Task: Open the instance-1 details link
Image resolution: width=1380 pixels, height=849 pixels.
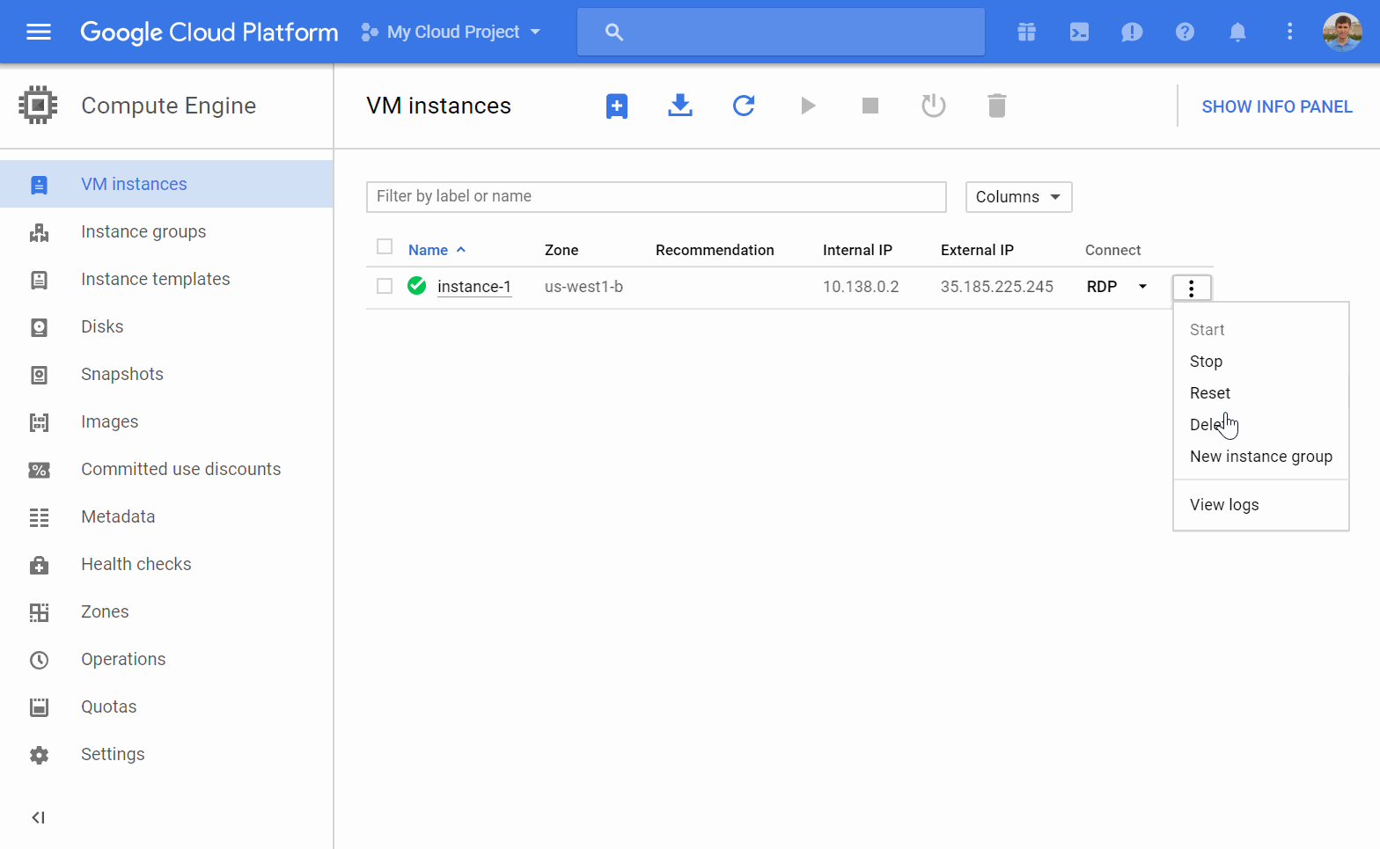Action: pyautogui.click(x=474, y=287)
